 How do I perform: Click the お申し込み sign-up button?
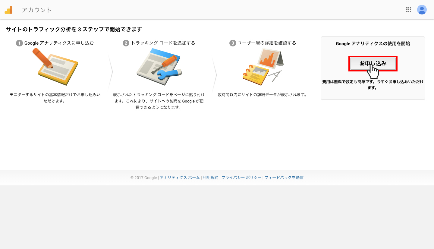373,64
